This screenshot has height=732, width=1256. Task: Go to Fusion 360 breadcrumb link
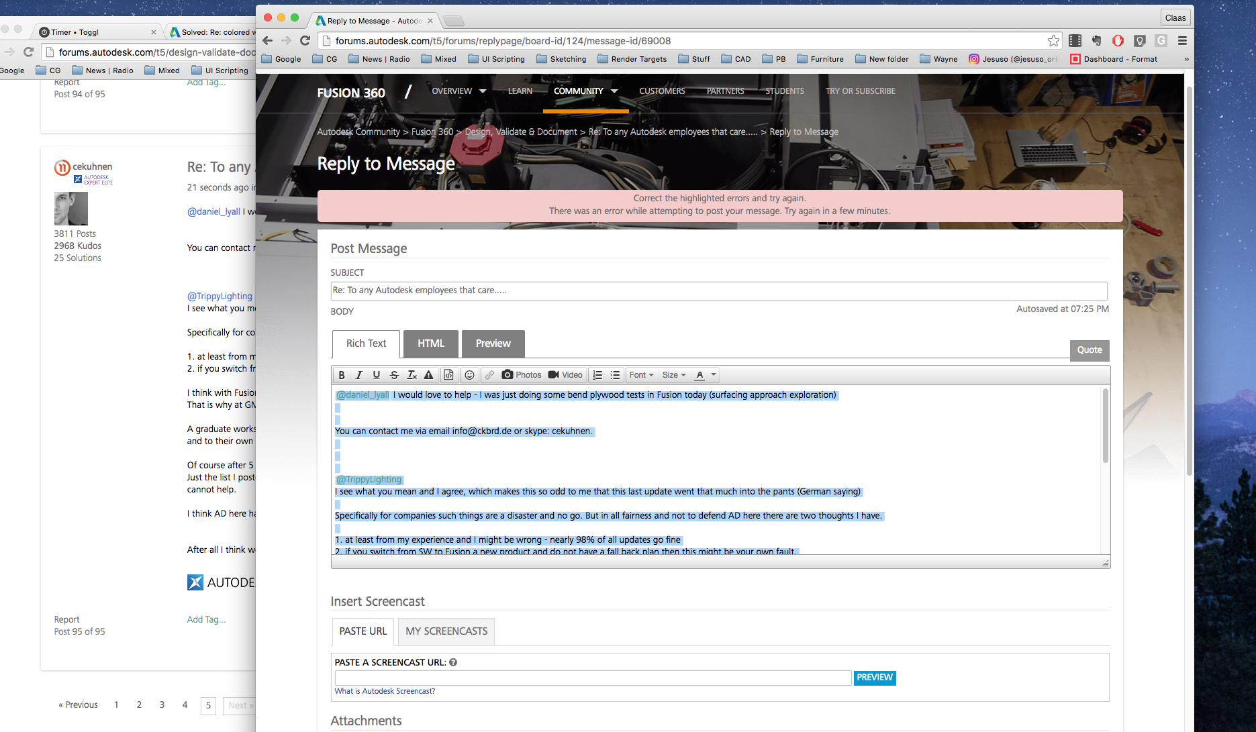pyautogui.click(x=432, y=132)
